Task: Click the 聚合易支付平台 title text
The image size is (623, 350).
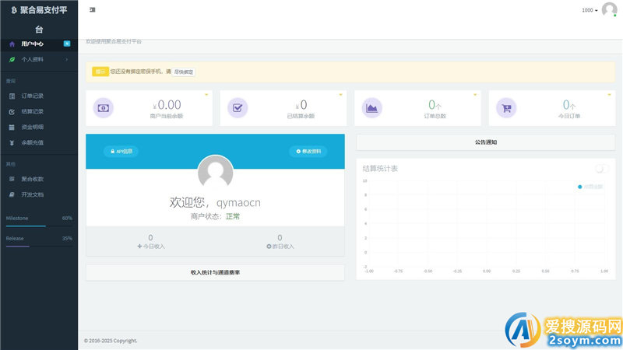Action: [x=44, y=19]
